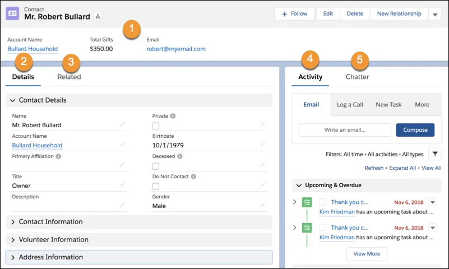This screenshot has width=449, height=269.
Task: Click the info icon next to Private
Action: pyautogui.click(x=173, y=116)
